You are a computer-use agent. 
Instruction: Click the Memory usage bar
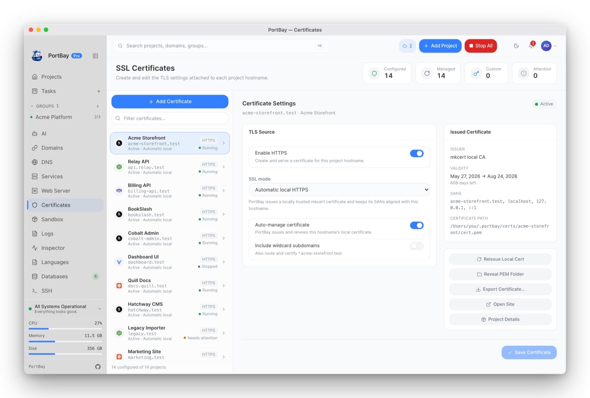tap(65, 342)
